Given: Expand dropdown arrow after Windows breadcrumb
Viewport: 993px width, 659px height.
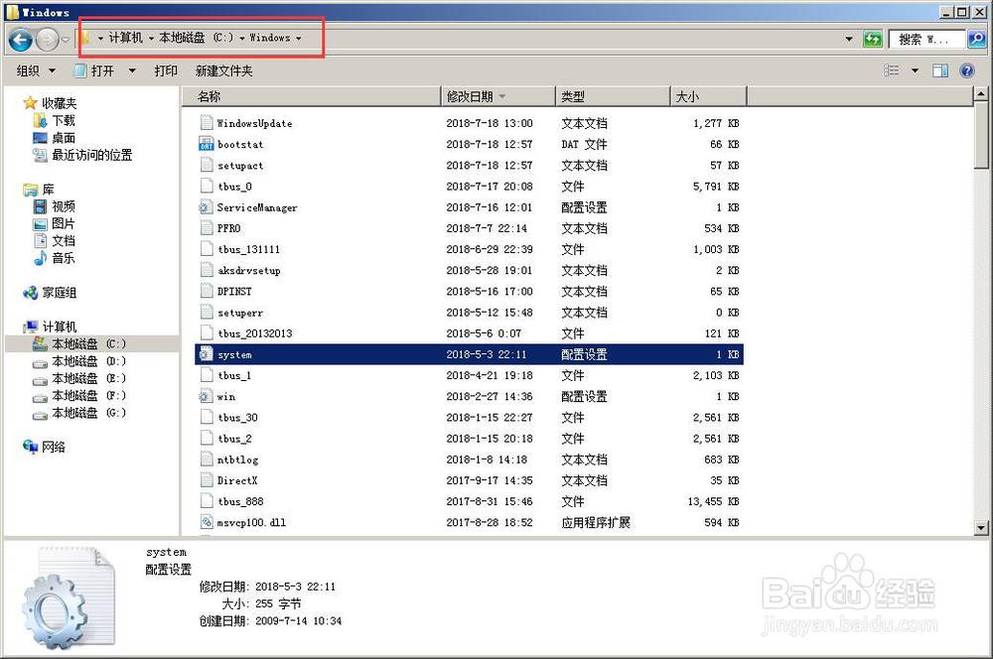Looking at the screenshot, I should tap(299, 39).
